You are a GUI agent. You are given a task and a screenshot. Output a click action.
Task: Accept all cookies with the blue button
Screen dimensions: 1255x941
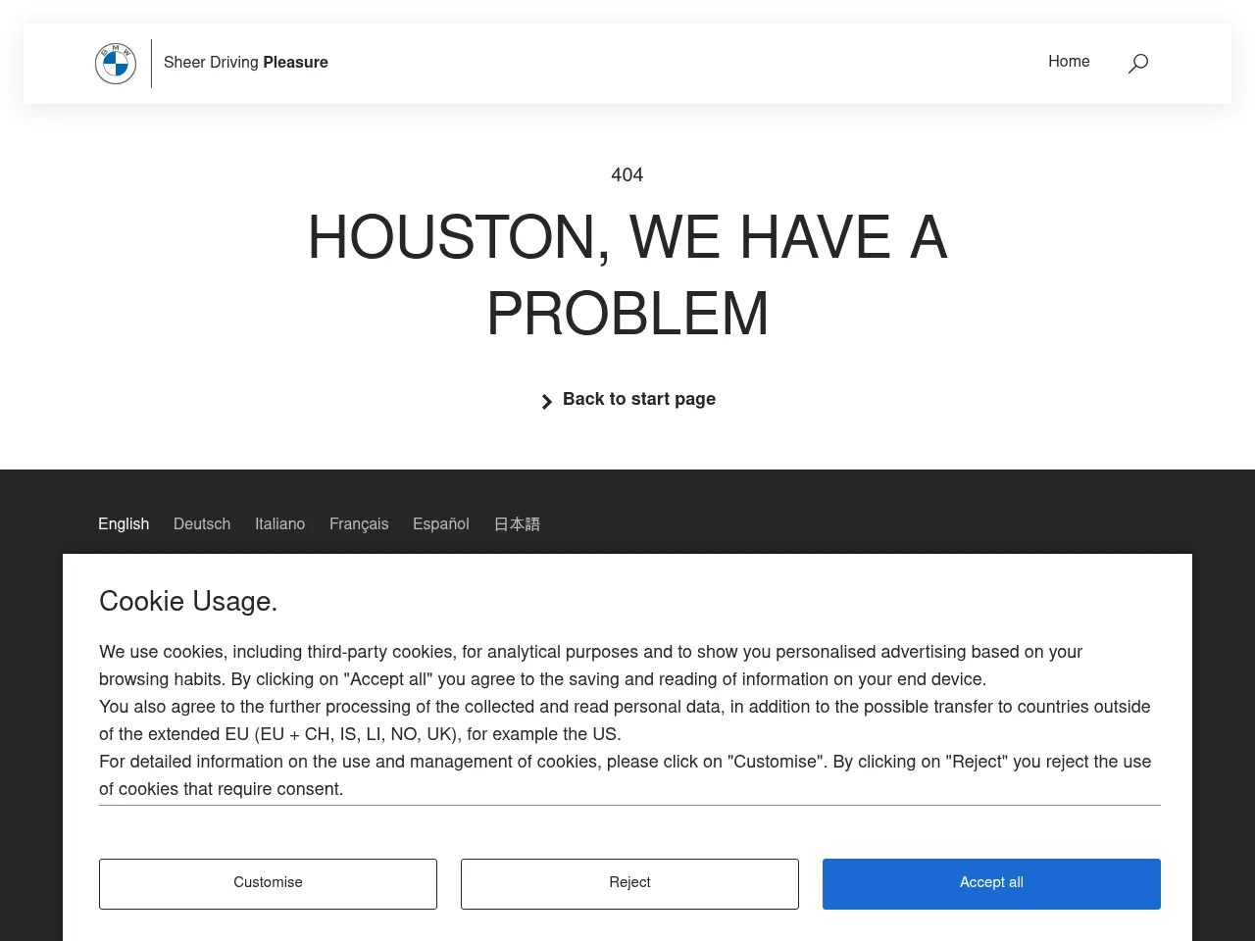point(991,883)
